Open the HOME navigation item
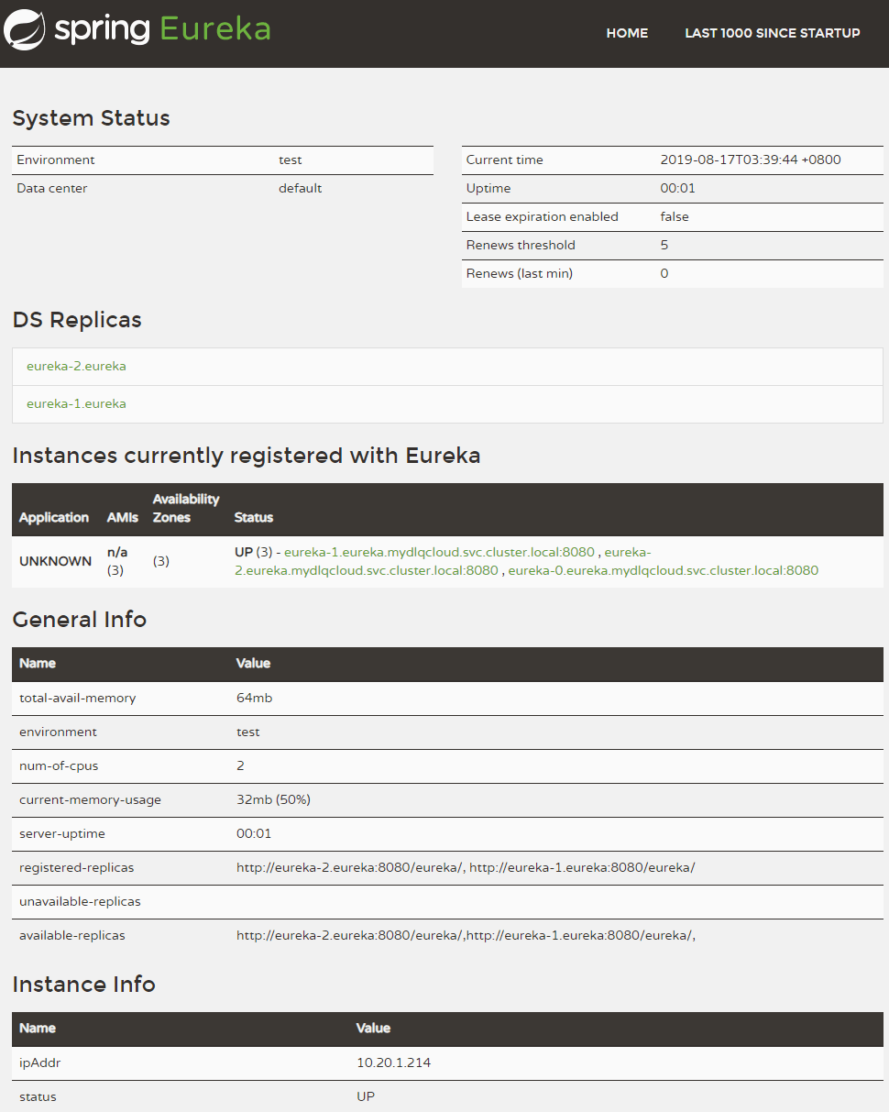The height and width of the screenshot is (1112, 889). 627,33
